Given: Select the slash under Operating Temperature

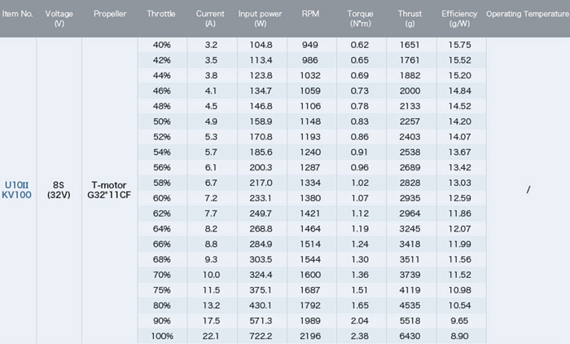Looking at the screenshot, I should [528, 190].
